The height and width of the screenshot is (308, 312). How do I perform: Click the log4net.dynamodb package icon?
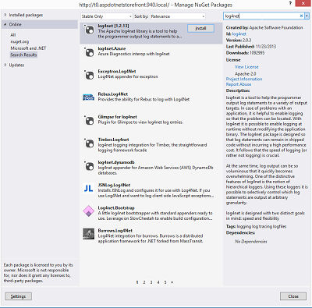pos(89,166)
